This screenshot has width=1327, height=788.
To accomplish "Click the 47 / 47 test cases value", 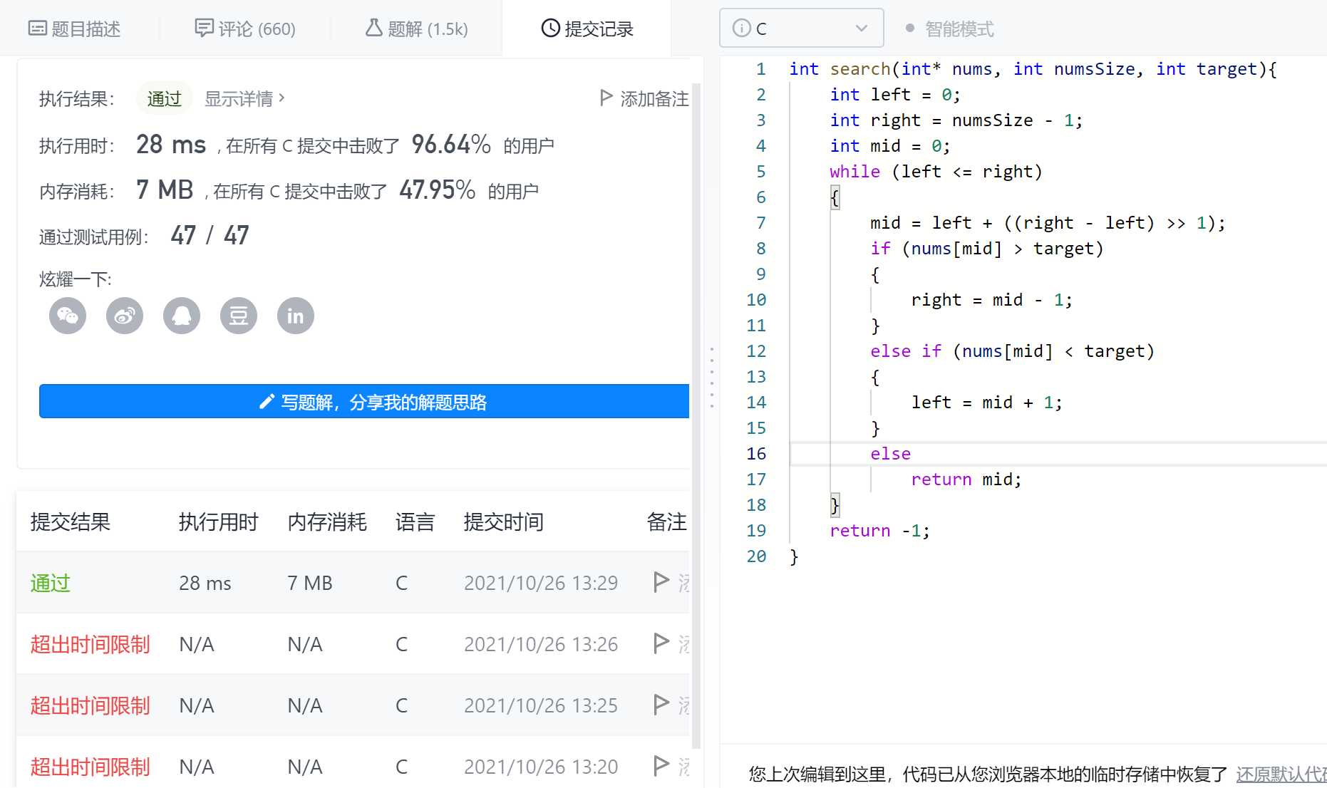I will pos(210,235).
